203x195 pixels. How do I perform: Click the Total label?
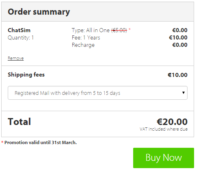point(19,122)
